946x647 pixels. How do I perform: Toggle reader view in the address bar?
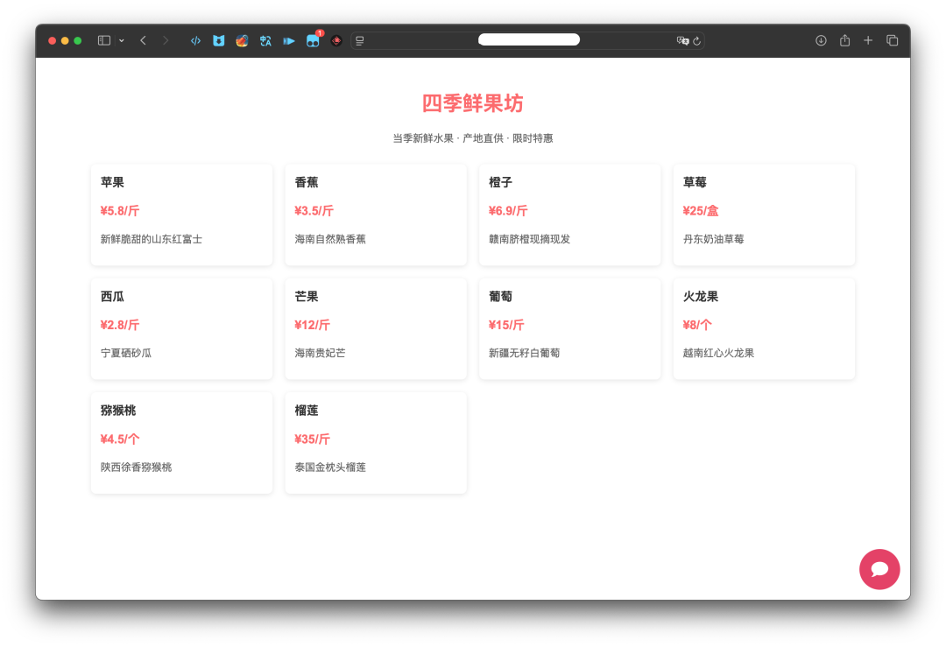[359, 39]
